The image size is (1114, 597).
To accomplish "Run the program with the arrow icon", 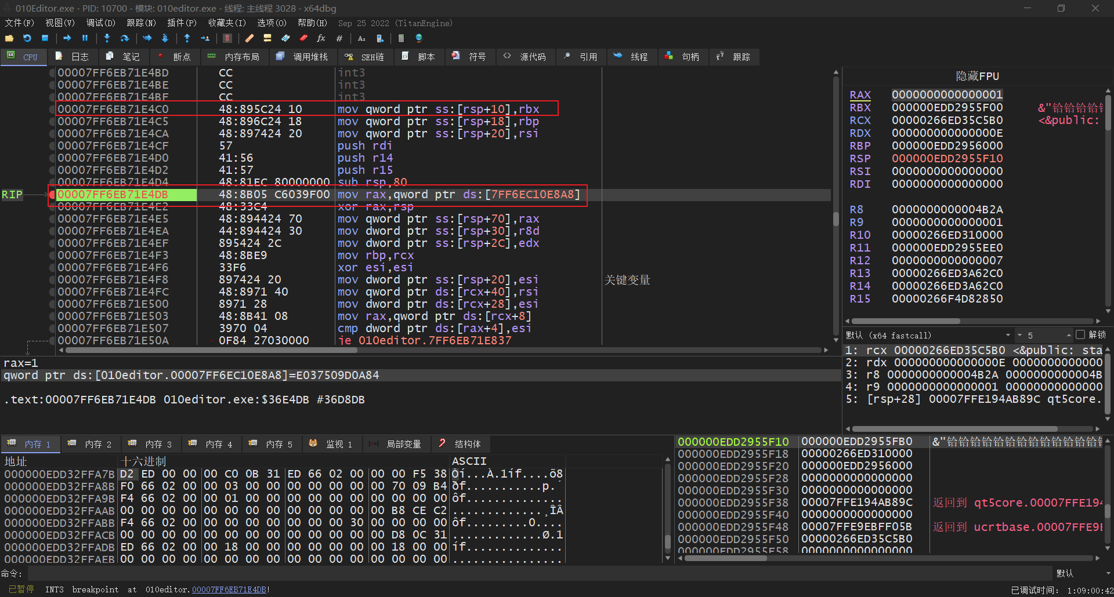I will point(67,38).
